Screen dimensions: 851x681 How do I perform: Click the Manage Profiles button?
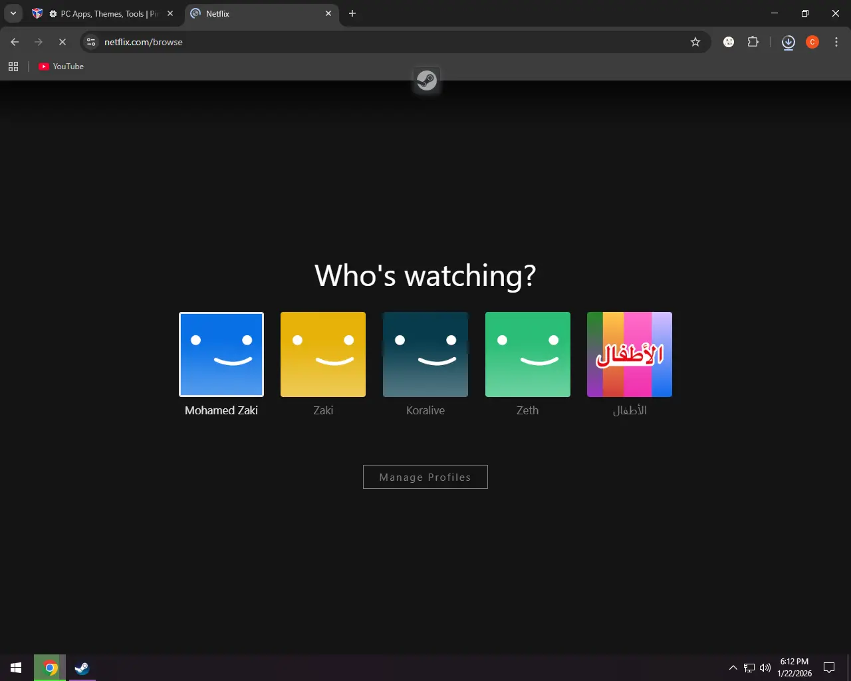pyautogui.click(x=425, y=477)
